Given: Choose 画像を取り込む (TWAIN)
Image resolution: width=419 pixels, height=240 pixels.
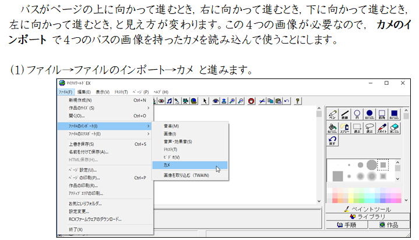Looking at the screenshot, I should click(x=190, y=175).
